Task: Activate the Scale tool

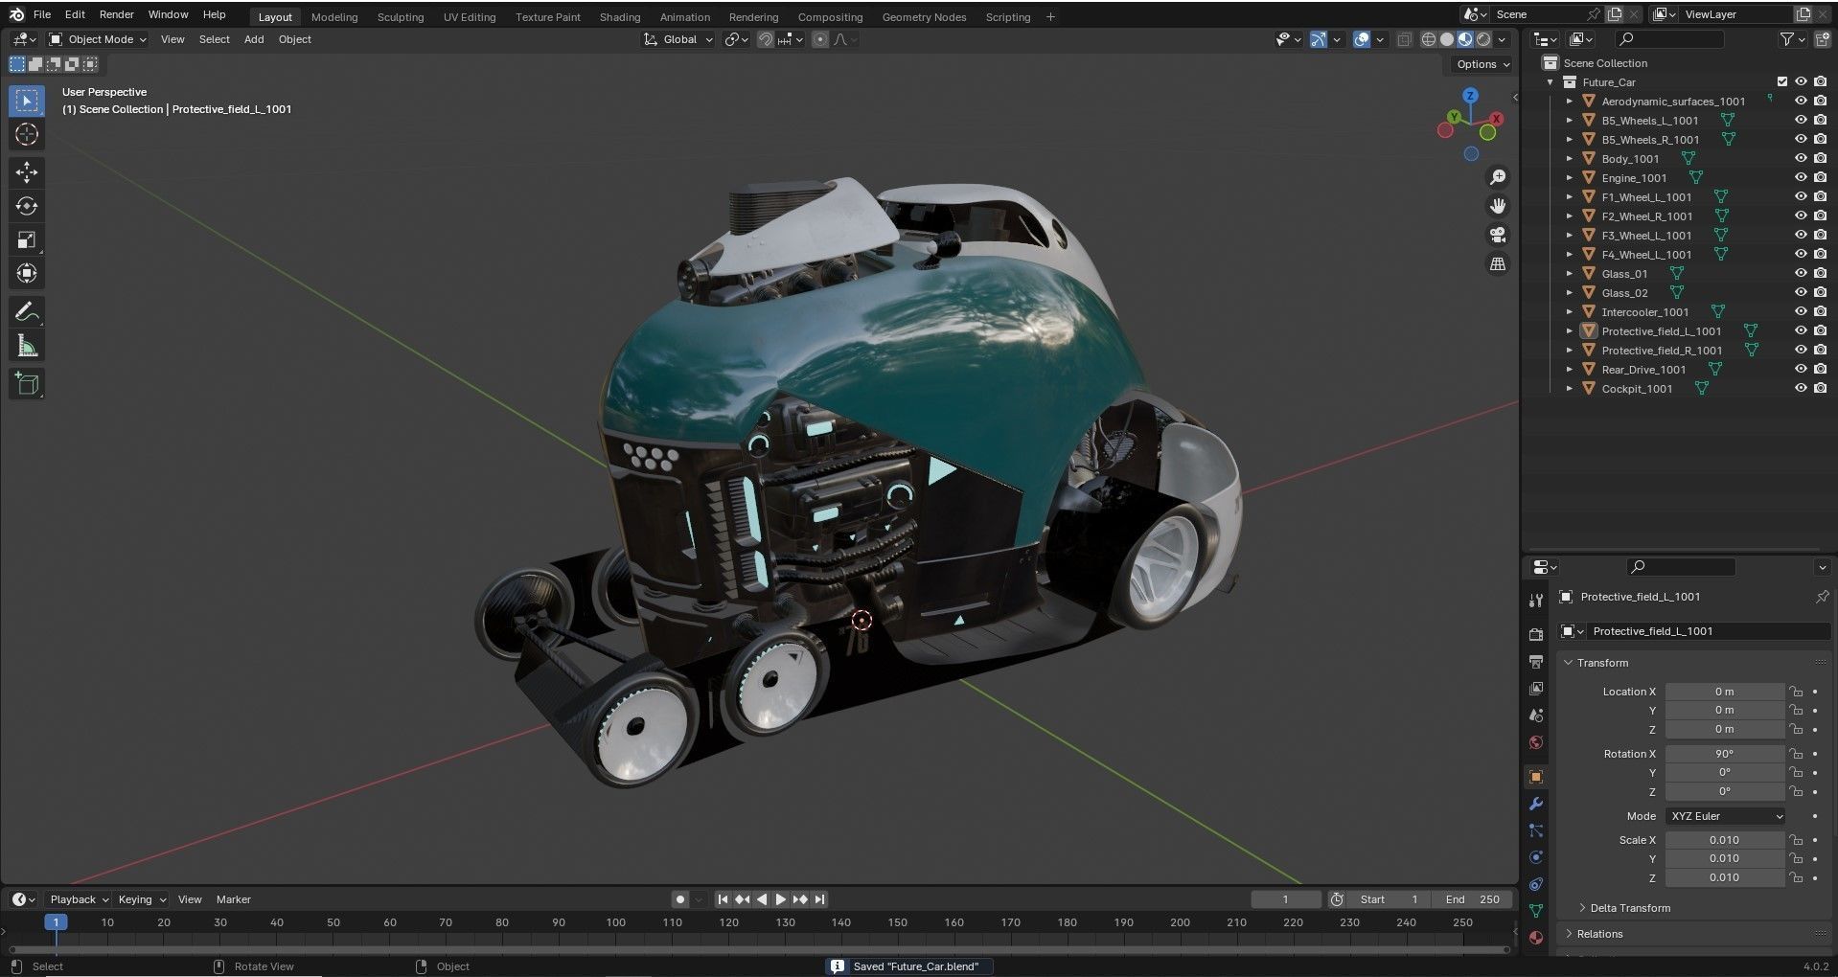Action: pyautogui.click(x=27, y=239)
